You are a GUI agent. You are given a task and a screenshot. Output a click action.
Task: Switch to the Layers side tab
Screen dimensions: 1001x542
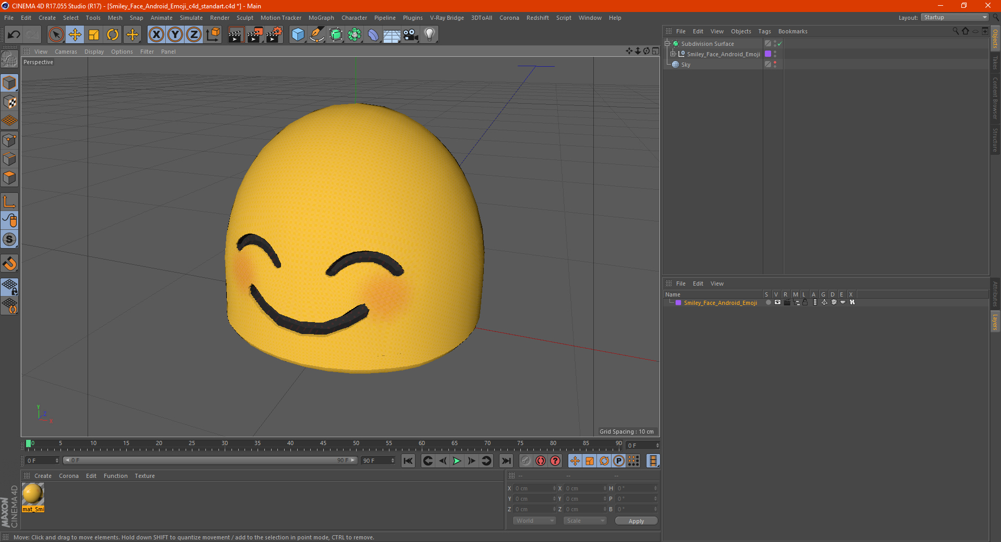995,322
